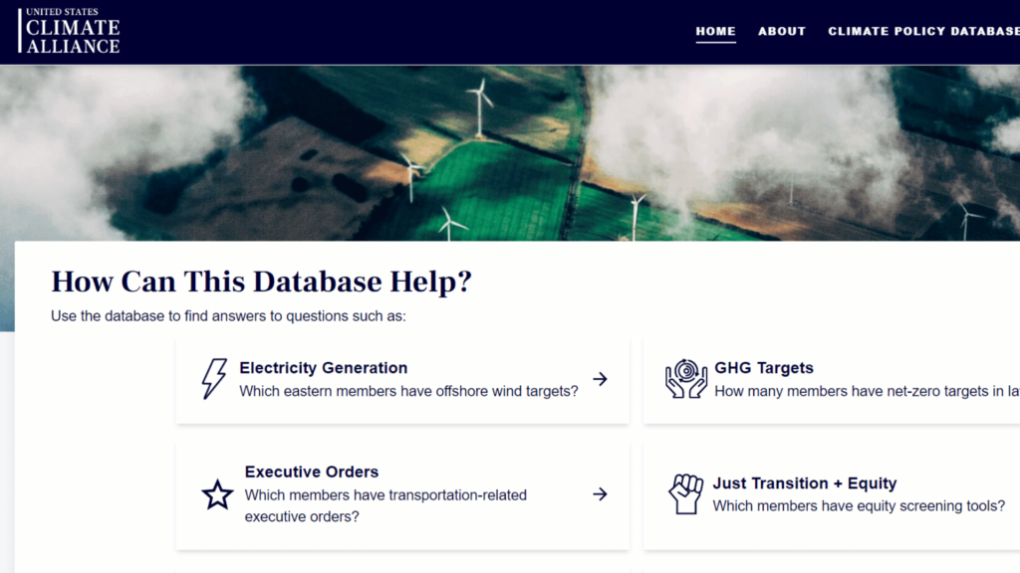1020x573 pixels.
Task: Click the Just Transition + Equity heading
Action: 803,482
